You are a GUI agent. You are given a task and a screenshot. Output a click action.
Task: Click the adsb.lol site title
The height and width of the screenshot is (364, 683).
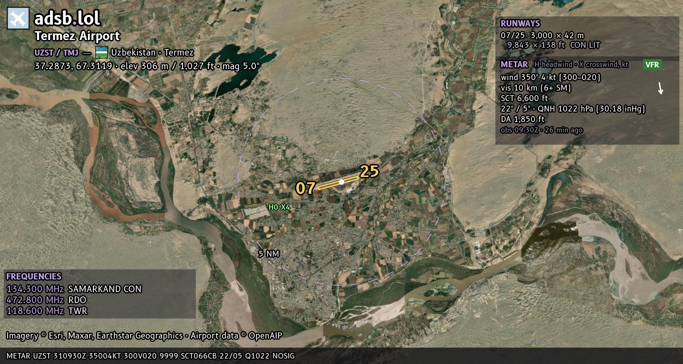click(67, 18)
